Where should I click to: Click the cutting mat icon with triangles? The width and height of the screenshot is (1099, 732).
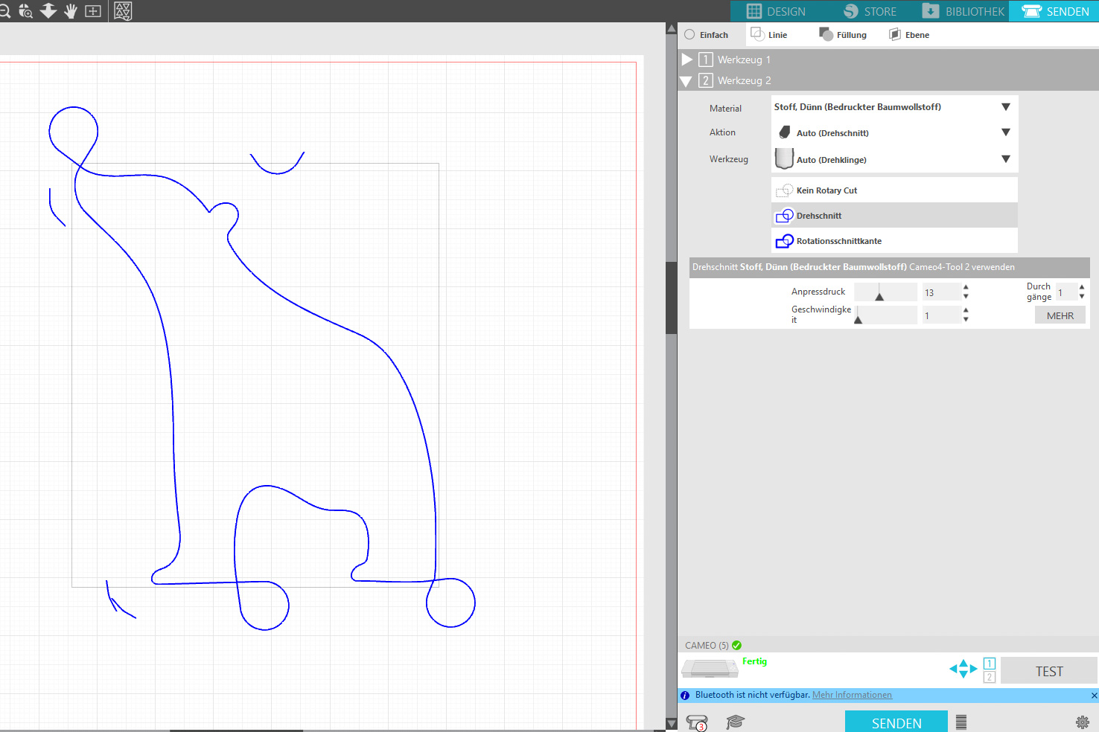click(x=123, y=11)
